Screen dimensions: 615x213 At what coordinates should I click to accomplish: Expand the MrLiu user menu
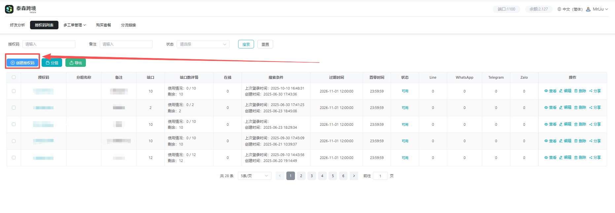tap(597, 9)
